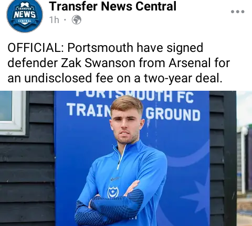Screen dimensions: 252x226
Task: Open the three-dot post options menu
Action: coord(237,12)
